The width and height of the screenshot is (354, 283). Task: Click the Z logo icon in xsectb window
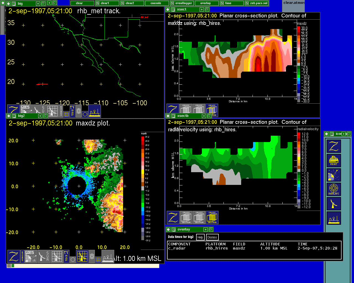[x=173, y=218]
